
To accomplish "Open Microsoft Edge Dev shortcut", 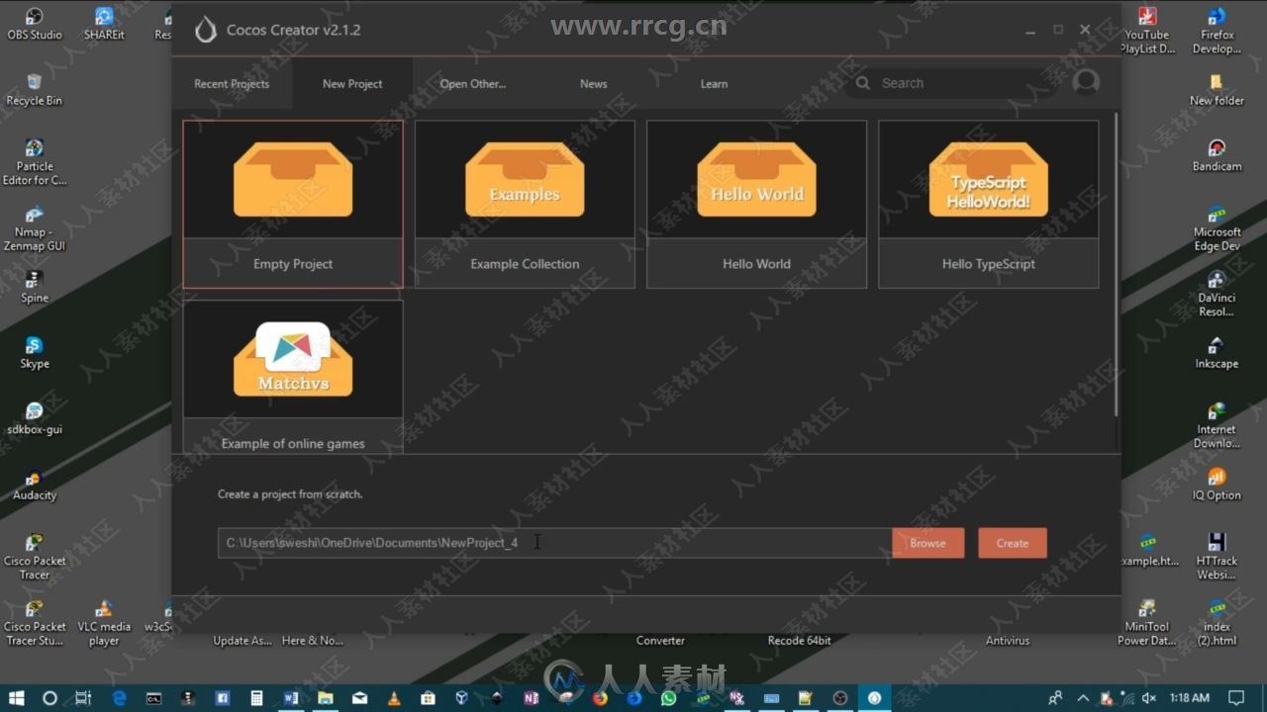I will pos(1217,228).
